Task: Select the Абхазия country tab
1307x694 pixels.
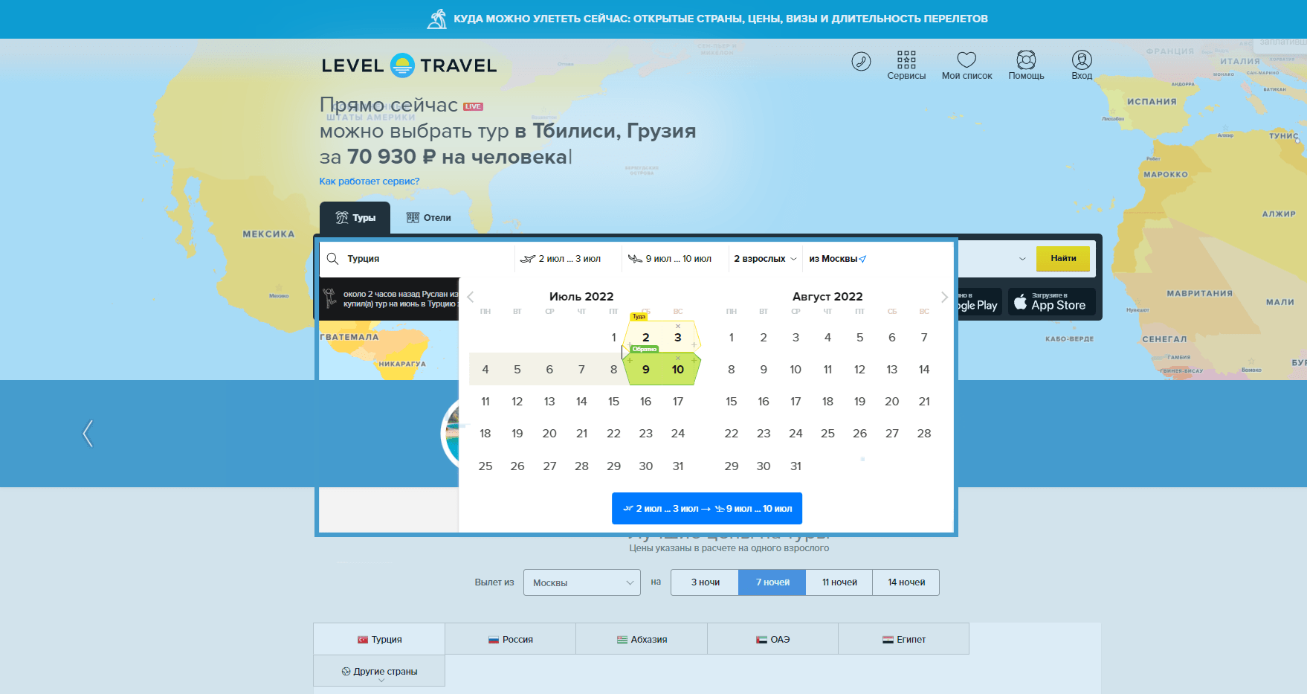Action: pyautogui.click(x=642, y=639)
